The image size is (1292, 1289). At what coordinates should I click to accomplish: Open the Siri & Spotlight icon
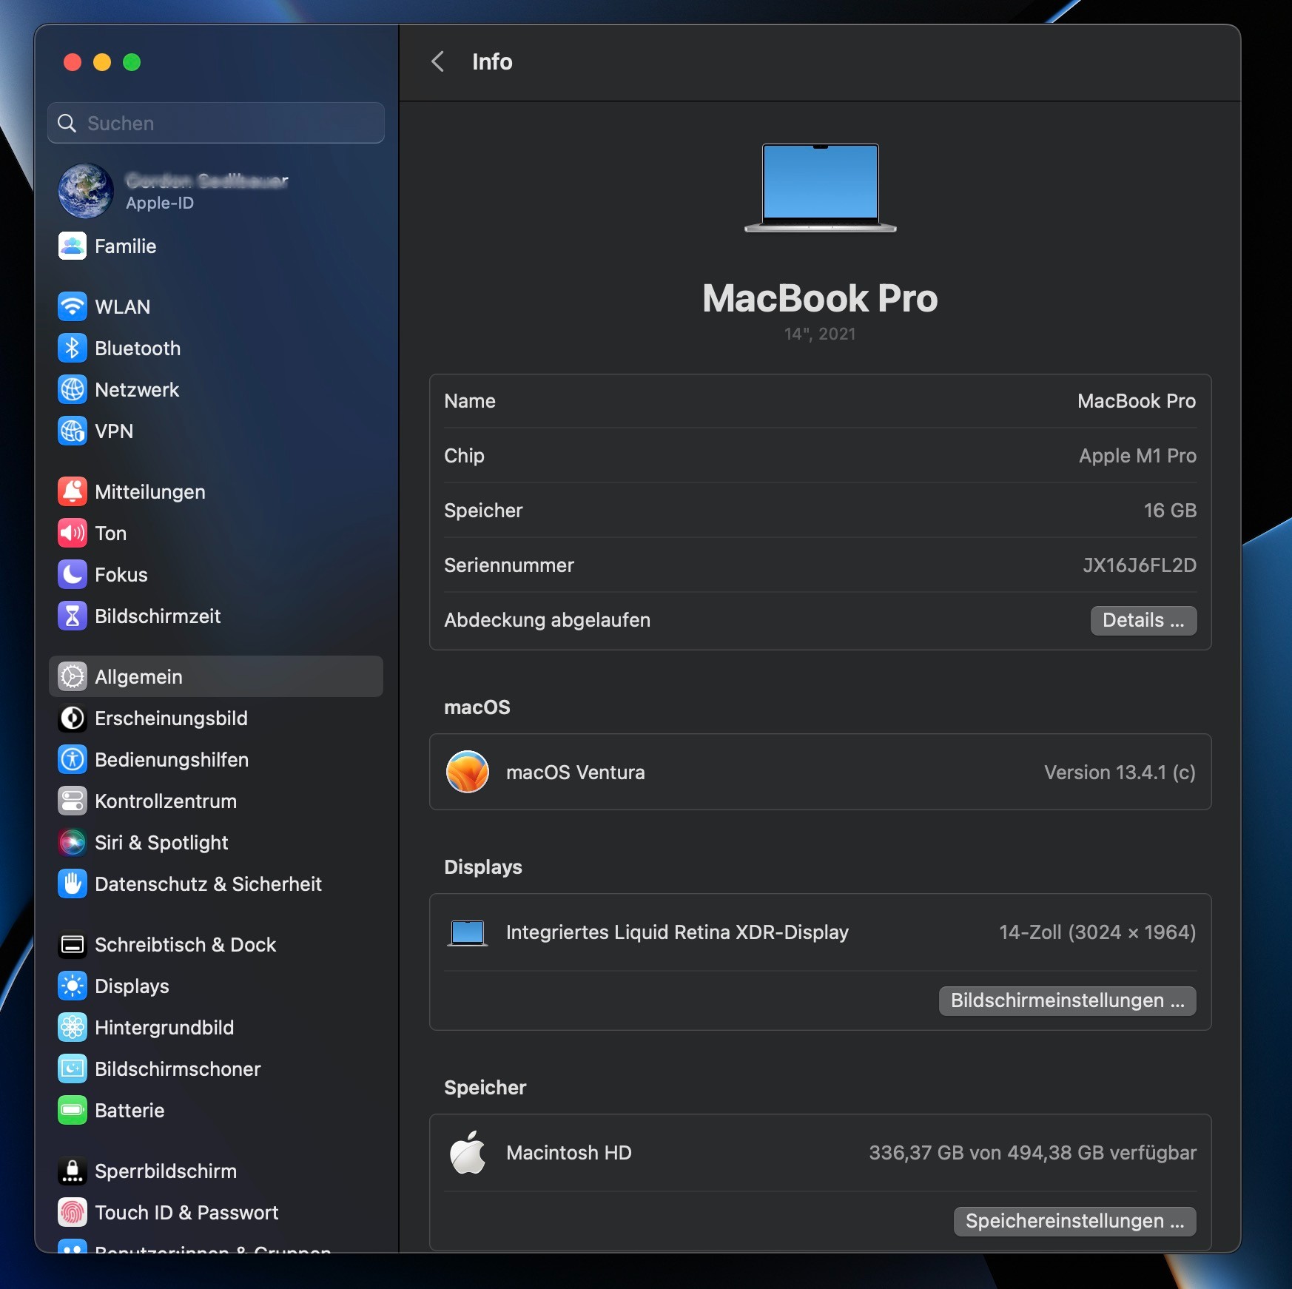pos(73,843)
